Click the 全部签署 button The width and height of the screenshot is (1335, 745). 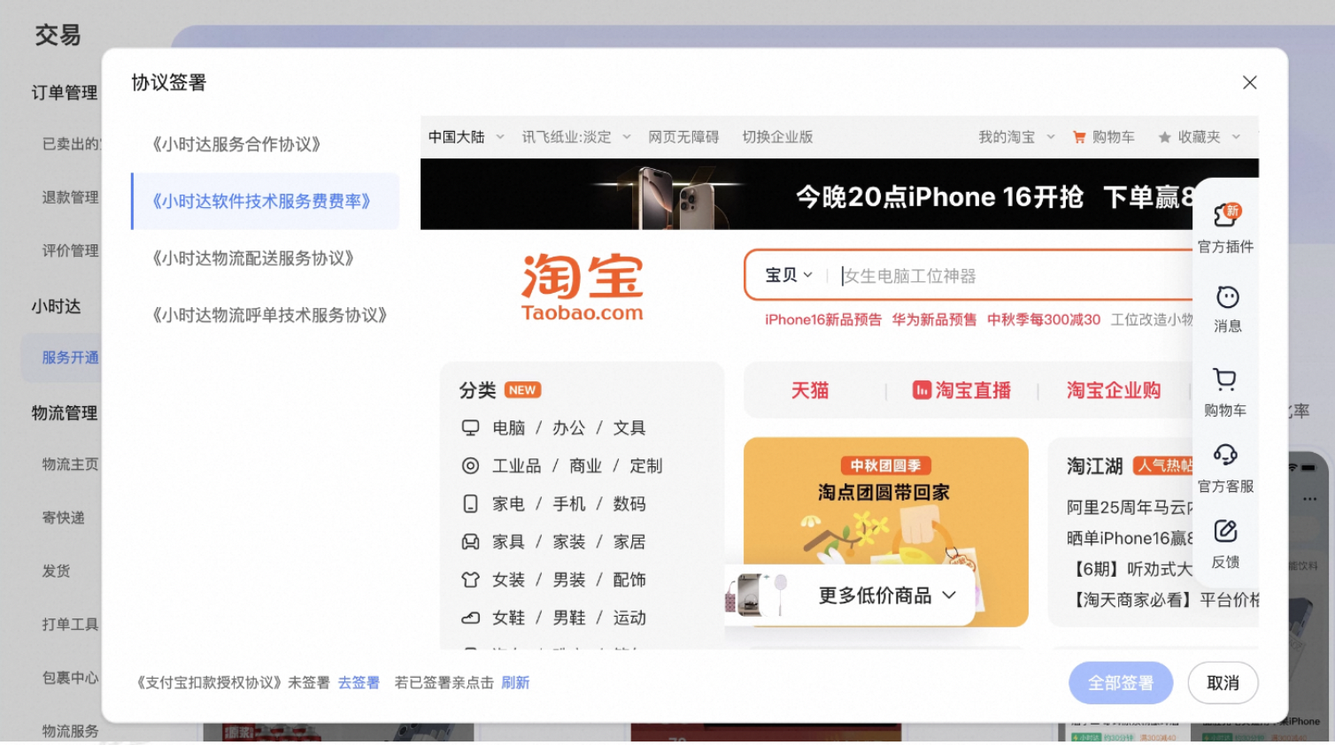click(x=1121, y=683)
